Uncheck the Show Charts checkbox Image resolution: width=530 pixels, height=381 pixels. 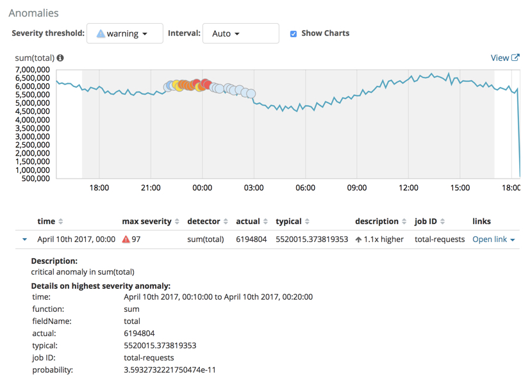point(293,33)
